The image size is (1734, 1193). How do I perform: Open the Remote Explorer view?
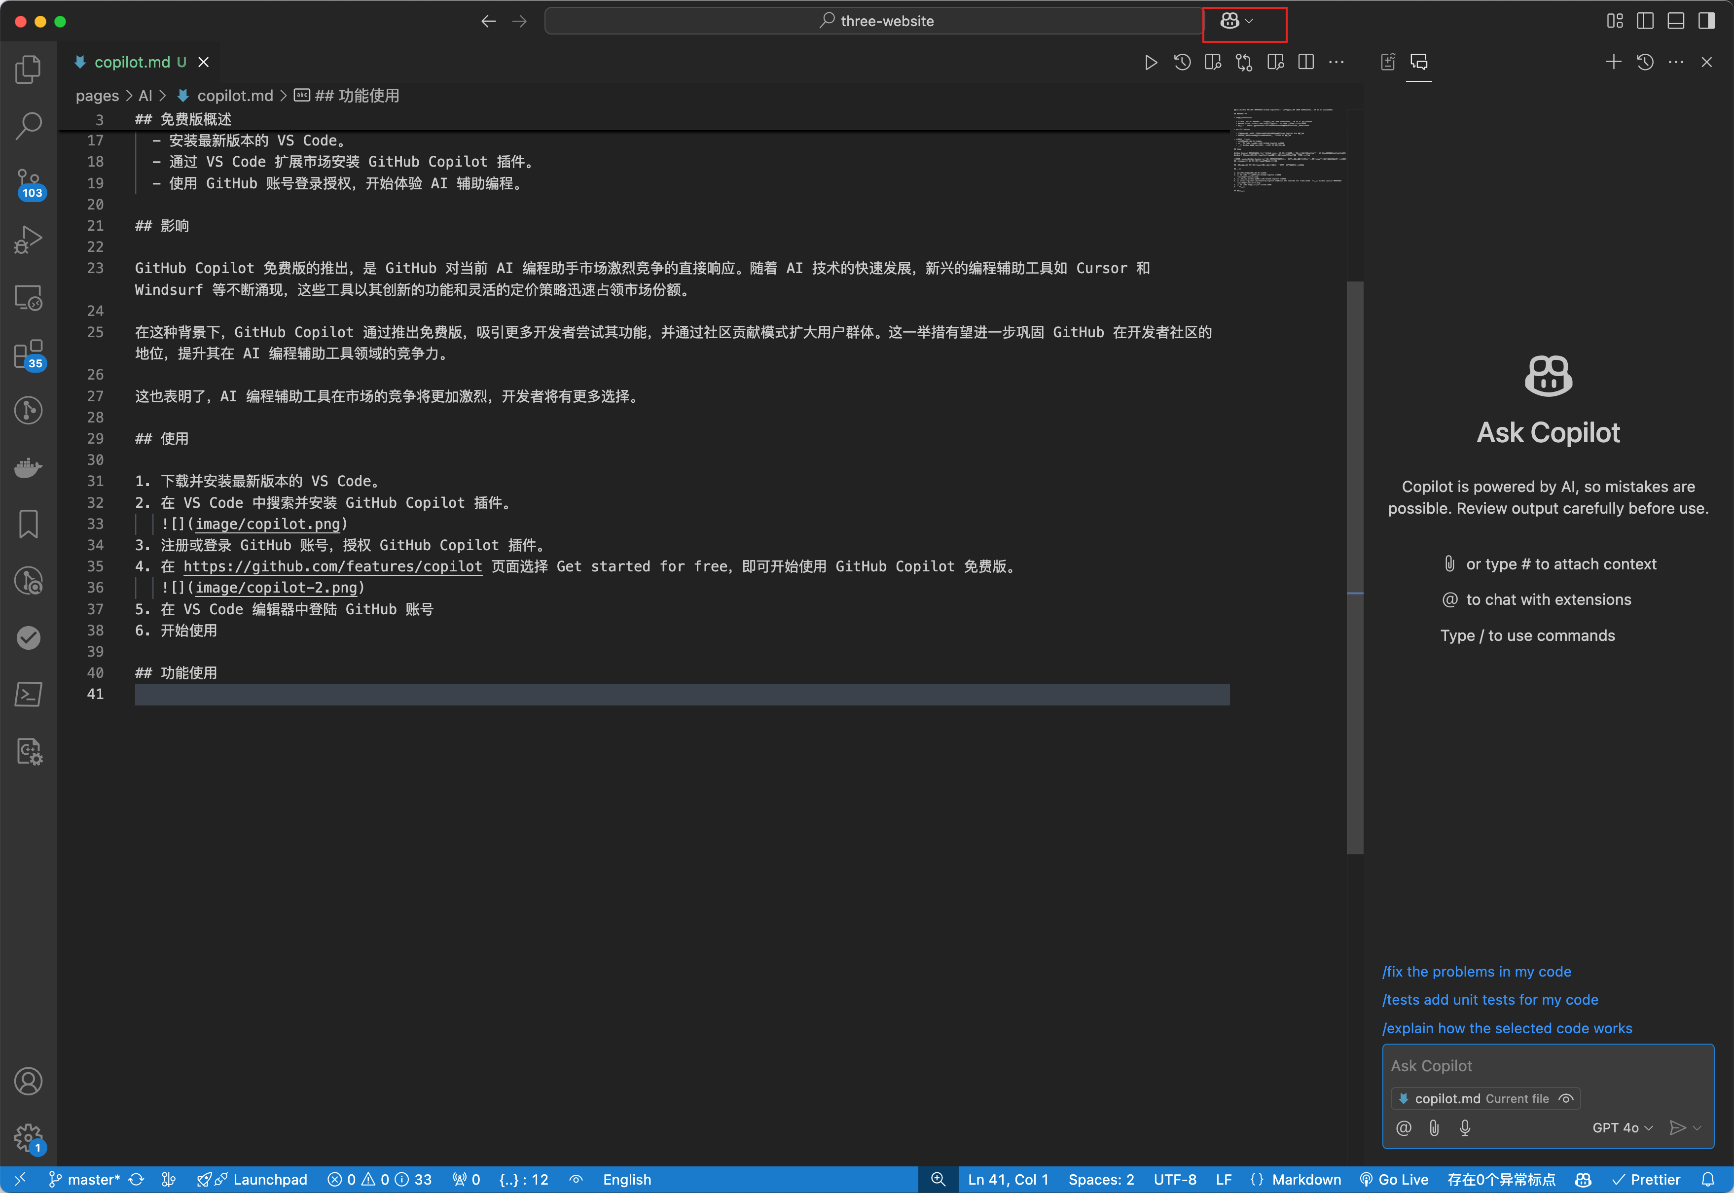(29, 297)
